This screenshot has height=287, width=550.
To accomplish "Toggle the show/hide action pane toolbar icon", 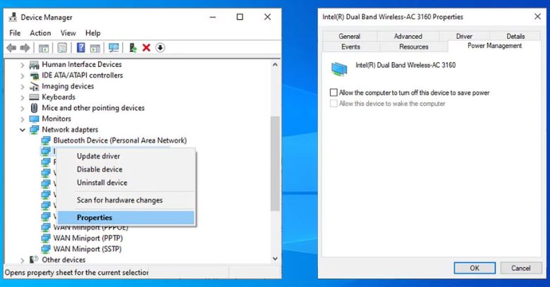I will (x=95, y=48).
